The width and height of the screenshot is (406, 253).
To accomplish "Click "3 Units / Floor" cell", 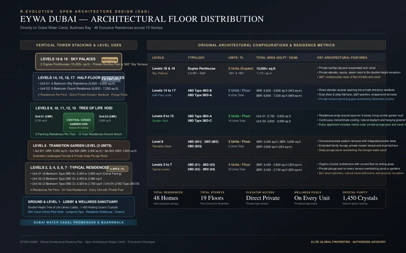I will coord(239,142).
